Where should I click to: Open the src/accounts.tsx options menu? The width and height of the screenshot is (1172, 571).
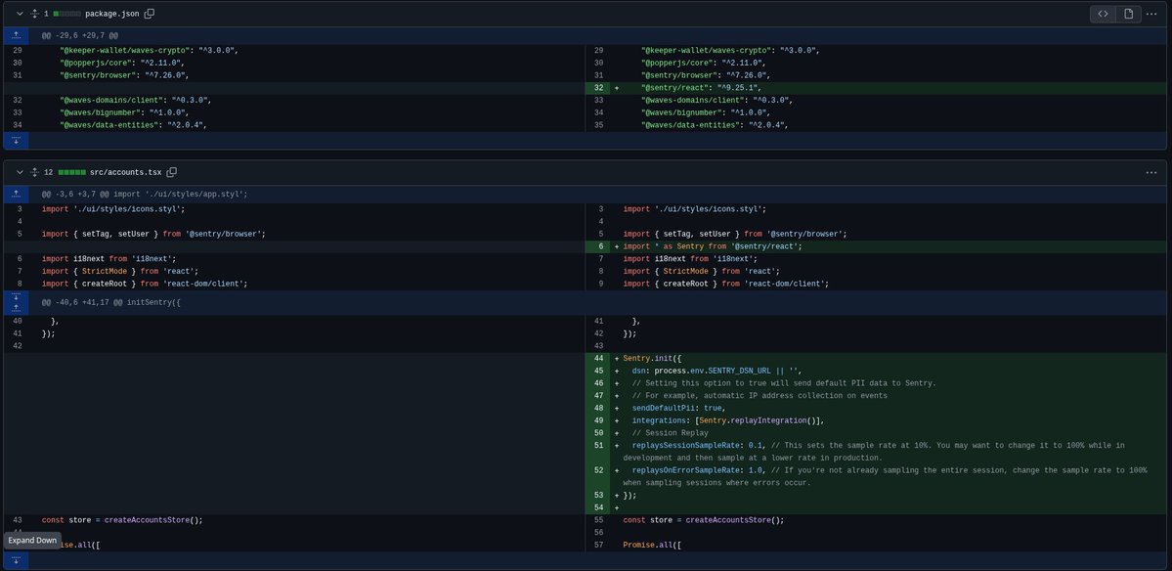[1151, 172]
